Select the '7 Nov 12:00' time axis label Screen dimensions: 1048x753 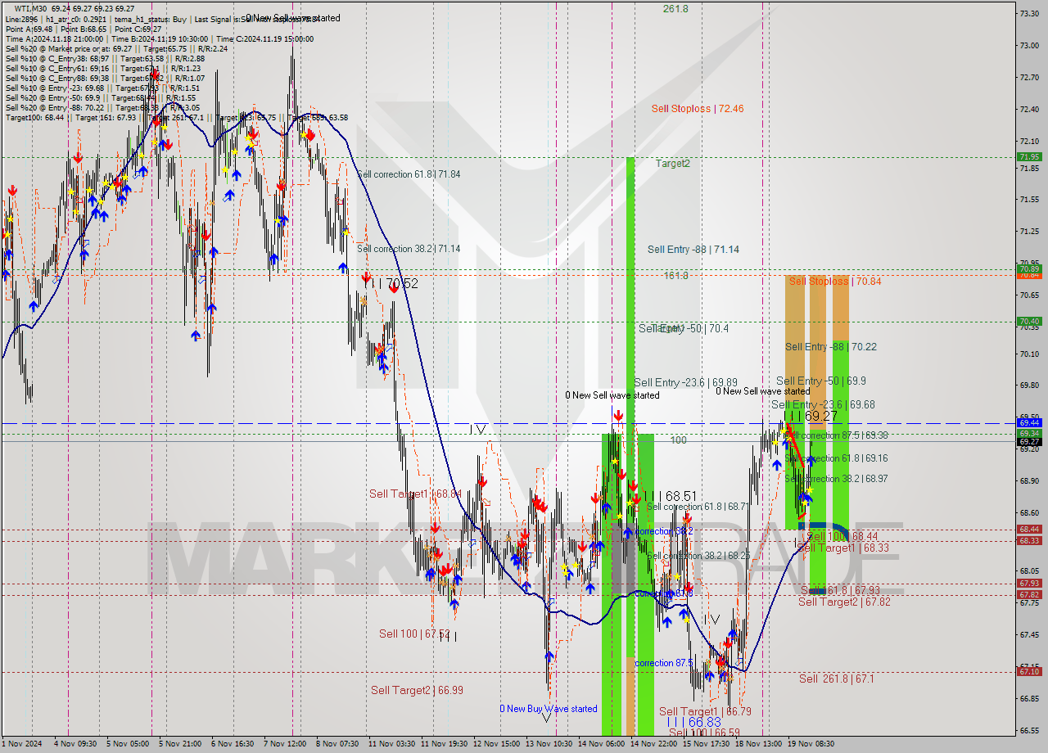point(287,744)
